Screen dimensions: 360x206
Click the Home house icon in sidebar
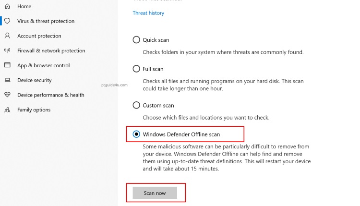[x=7, y=6]
